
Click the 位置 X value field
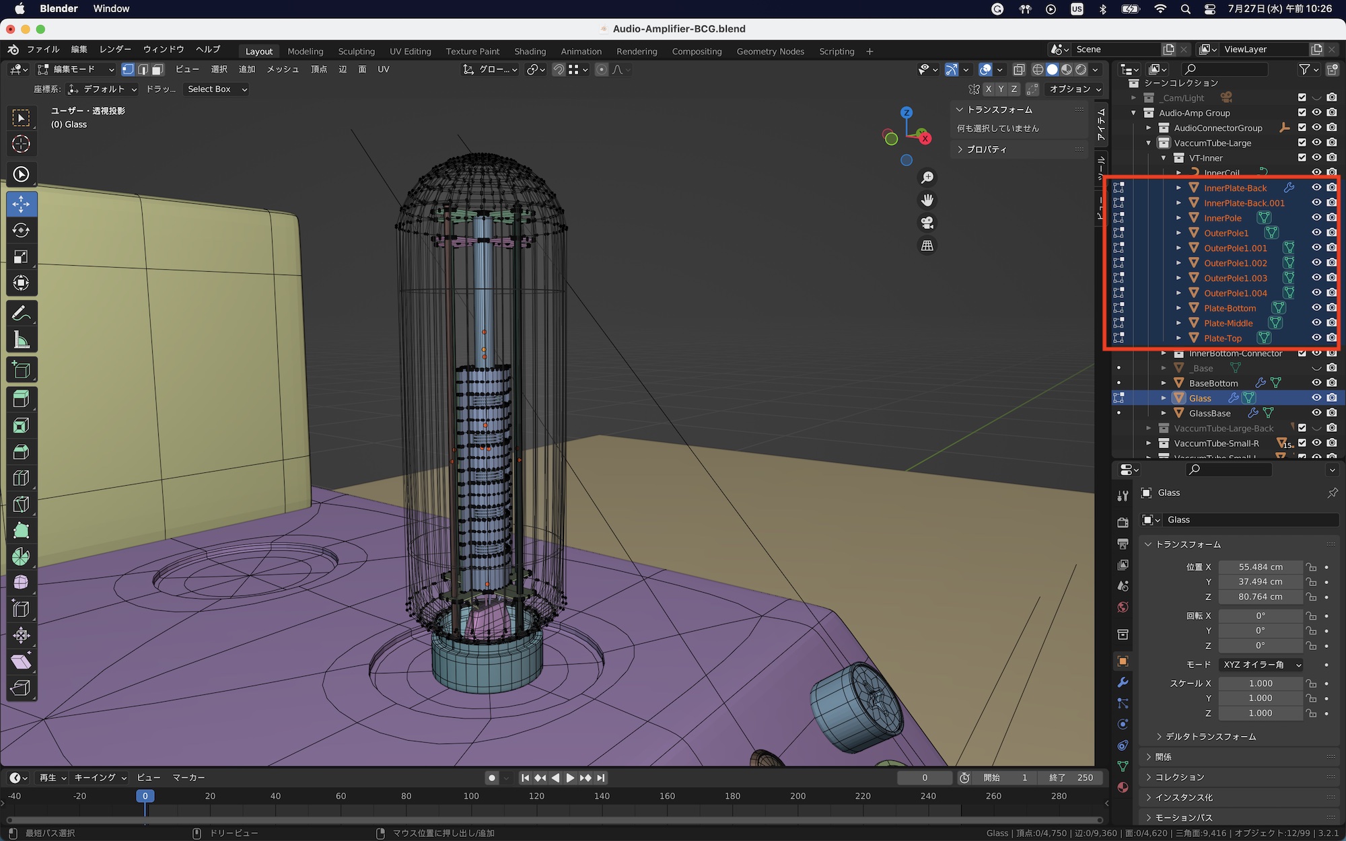(x=1260, y=567)
